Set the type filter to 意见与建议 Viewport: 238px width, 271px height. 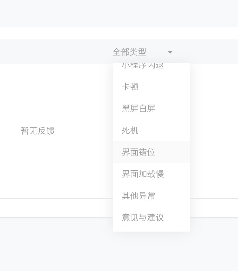pyautogui.click(x=143, y=218)
